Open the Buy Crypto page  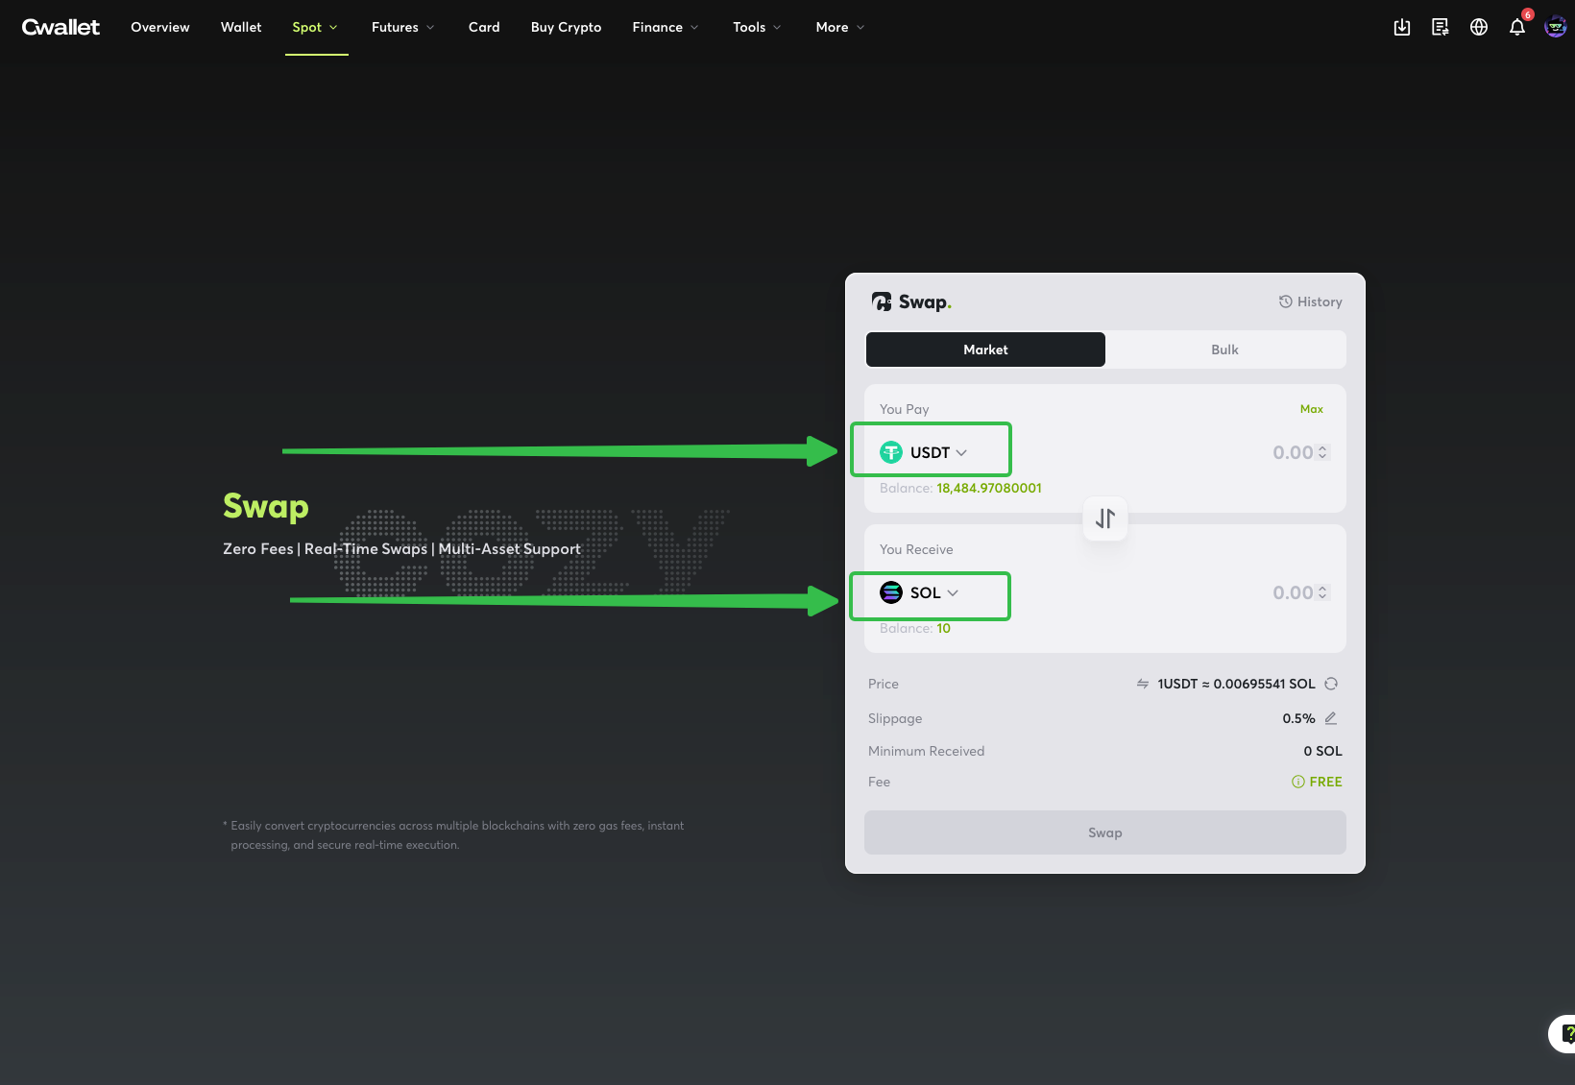point(566,27)
